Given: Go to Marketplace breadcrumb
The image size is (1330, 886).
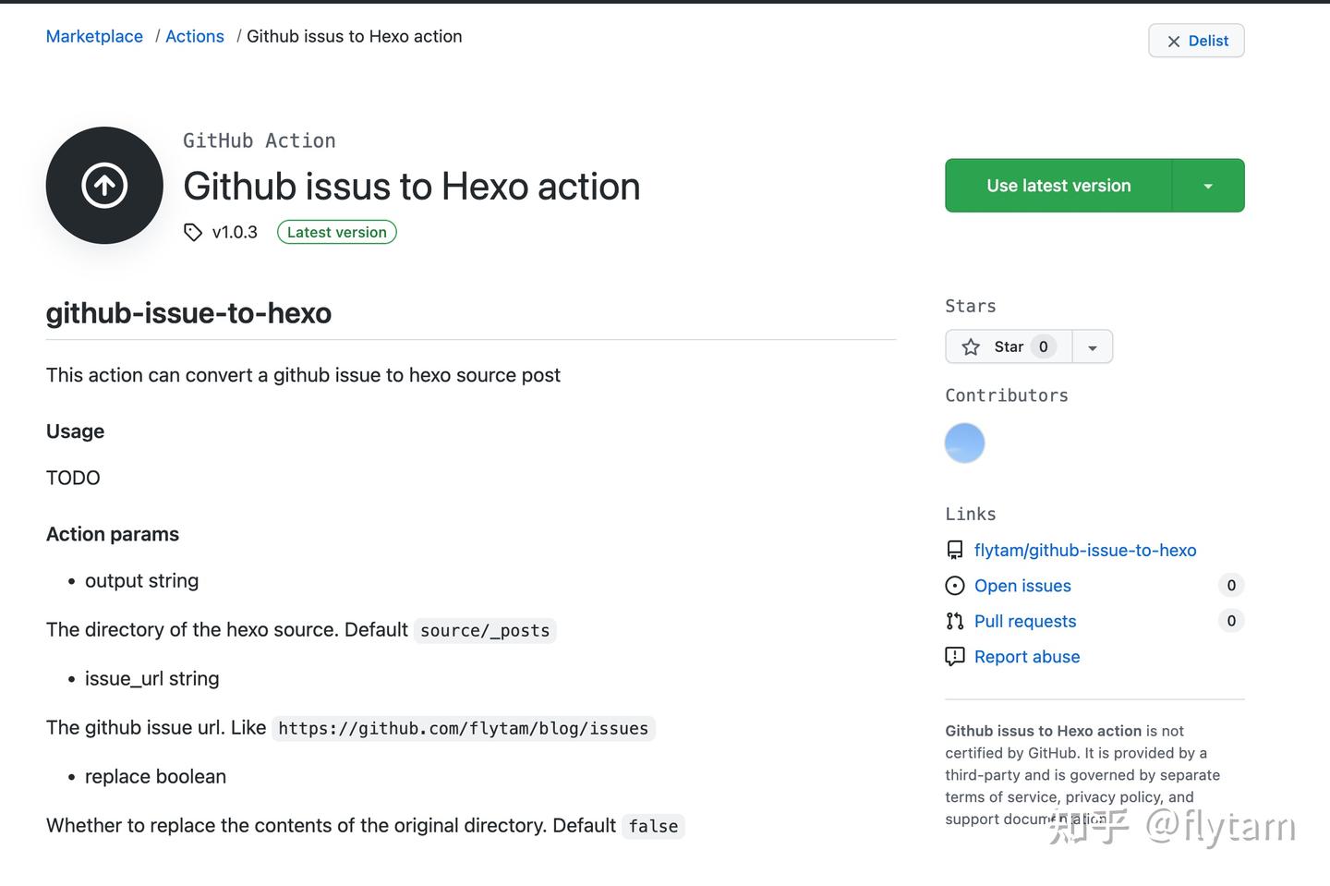Looking at the screenshot, I should [x=94, y=37].
